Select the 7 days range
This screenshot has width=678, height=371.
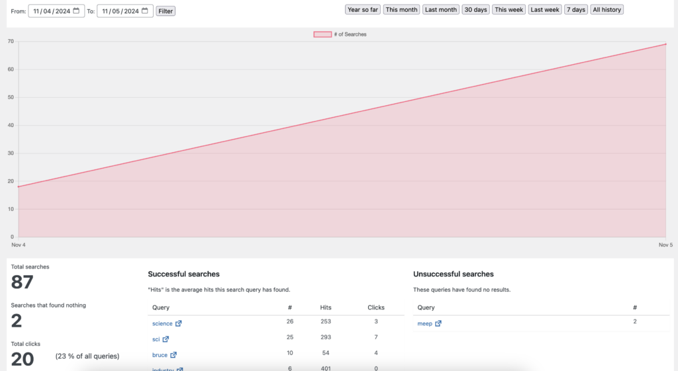pyautogui.click(x=576, y=10)
